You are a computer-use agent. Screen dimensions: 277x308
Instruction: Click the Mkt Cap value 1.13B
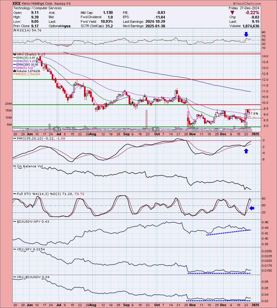click(108, 13)
